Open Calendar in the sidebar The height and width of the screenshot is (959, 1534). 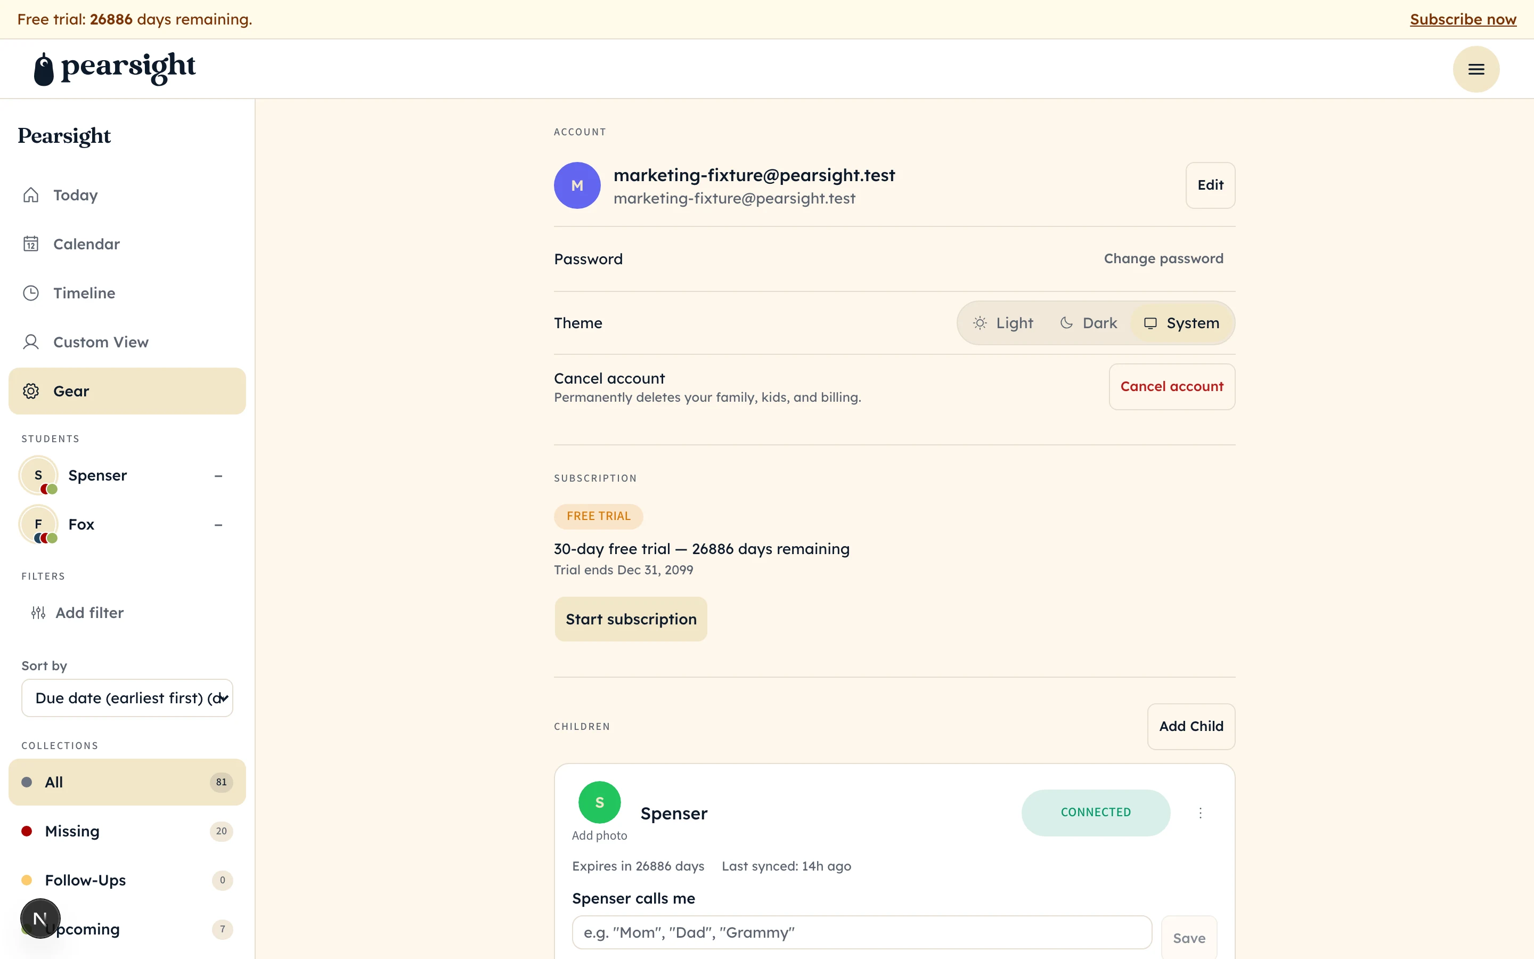(x=127, y=243)
